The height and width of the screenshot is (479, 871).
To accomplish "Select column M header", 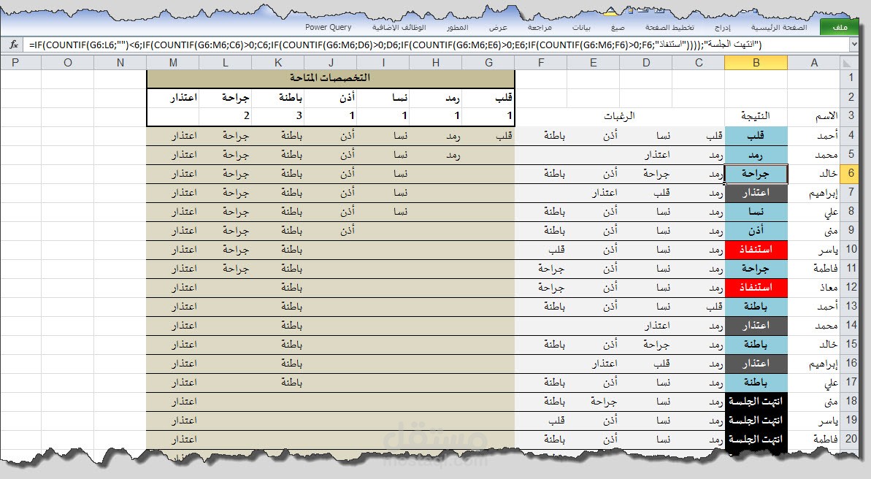I will [x=173, y=63].
